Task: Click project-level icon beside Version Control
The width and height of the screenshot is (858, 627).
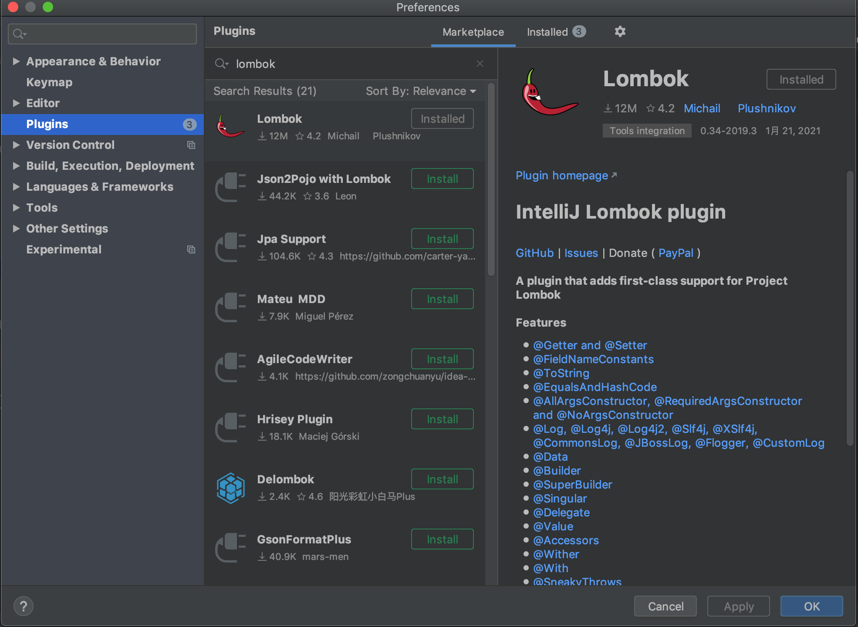Action: (191, 145)
